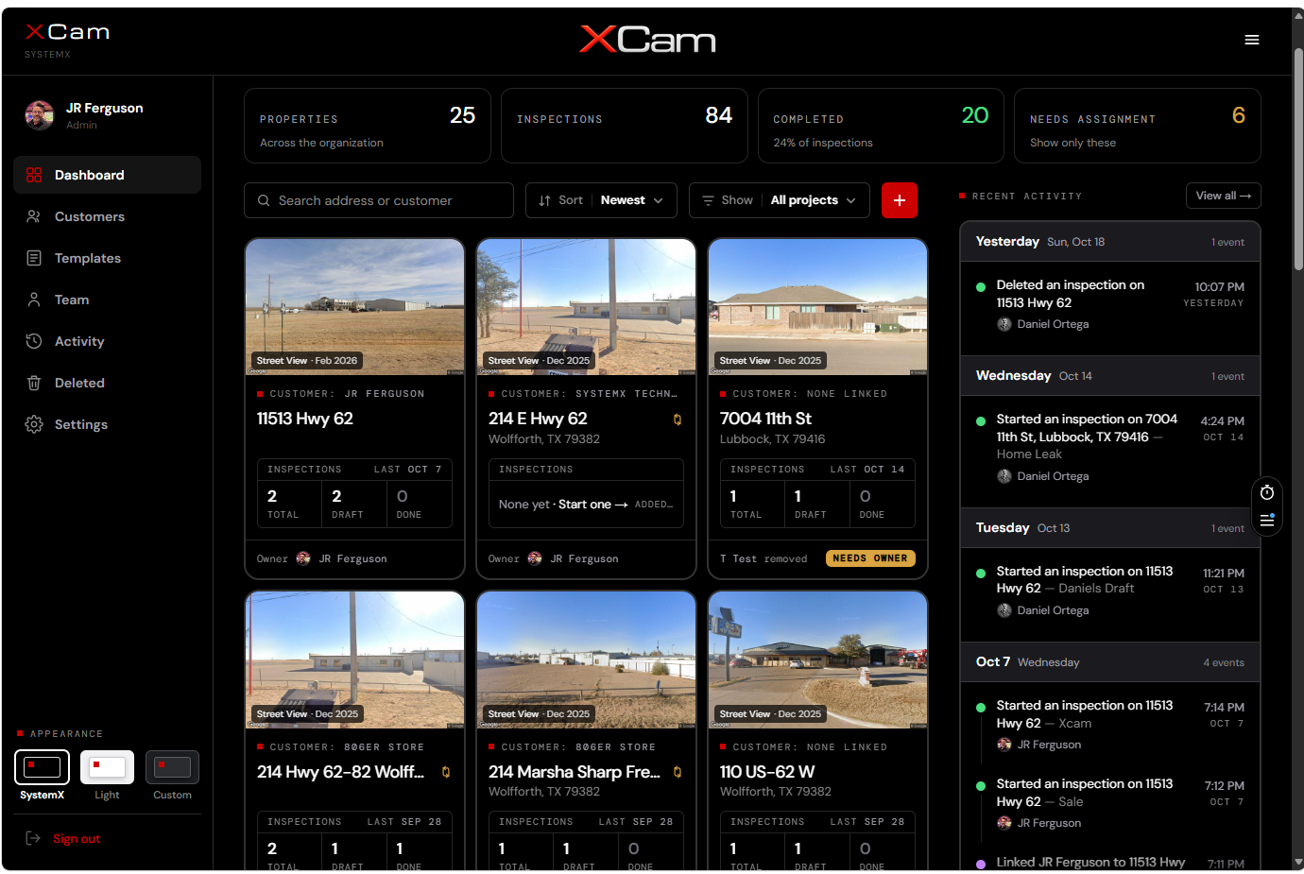Open the 110 US-62 W street view thumbnail
This screenshot has height=874, width=1304.
(818, 660)
